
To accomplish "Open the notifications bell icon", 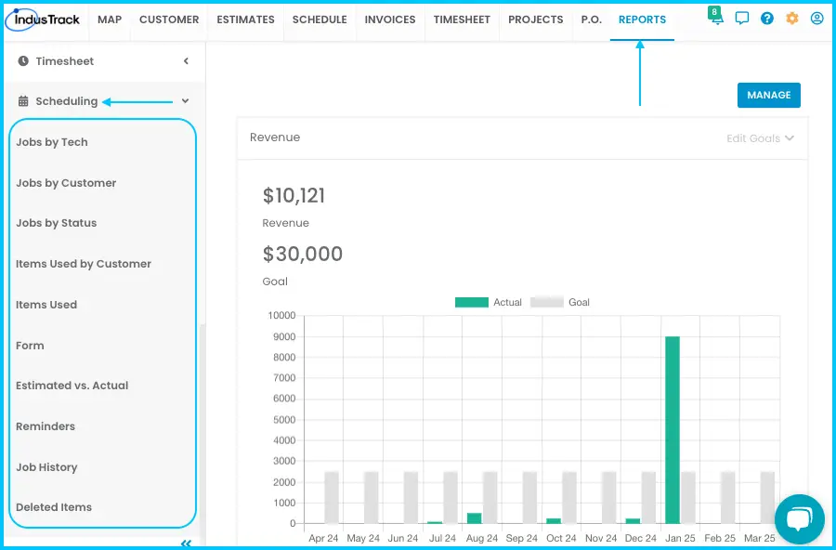I will (716, 18).
